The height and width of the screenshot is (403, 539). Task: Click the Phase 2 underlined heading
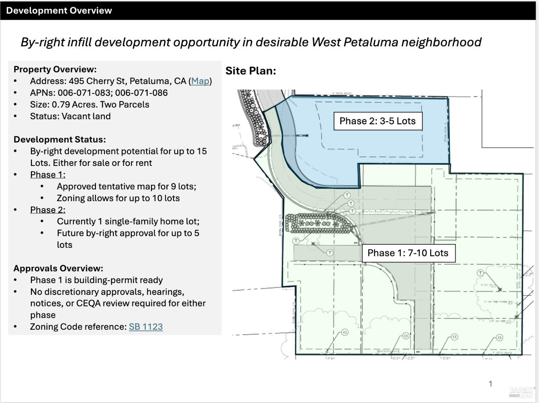[x=48, y=210]
